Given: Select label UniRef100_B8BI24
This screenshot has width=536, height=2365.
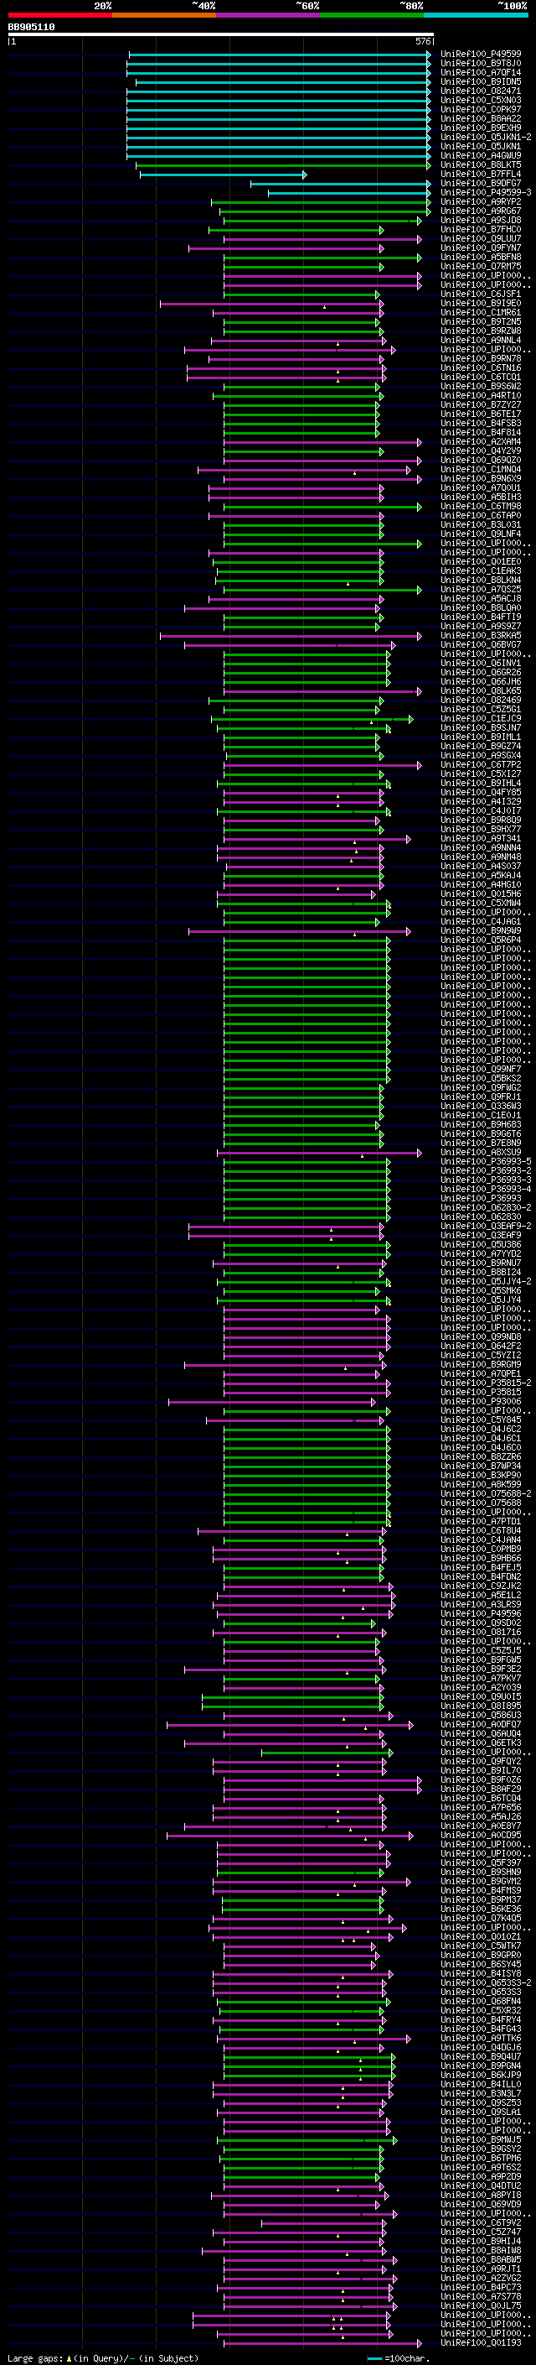Looking at the screenshot, I should click(481, 1272).
